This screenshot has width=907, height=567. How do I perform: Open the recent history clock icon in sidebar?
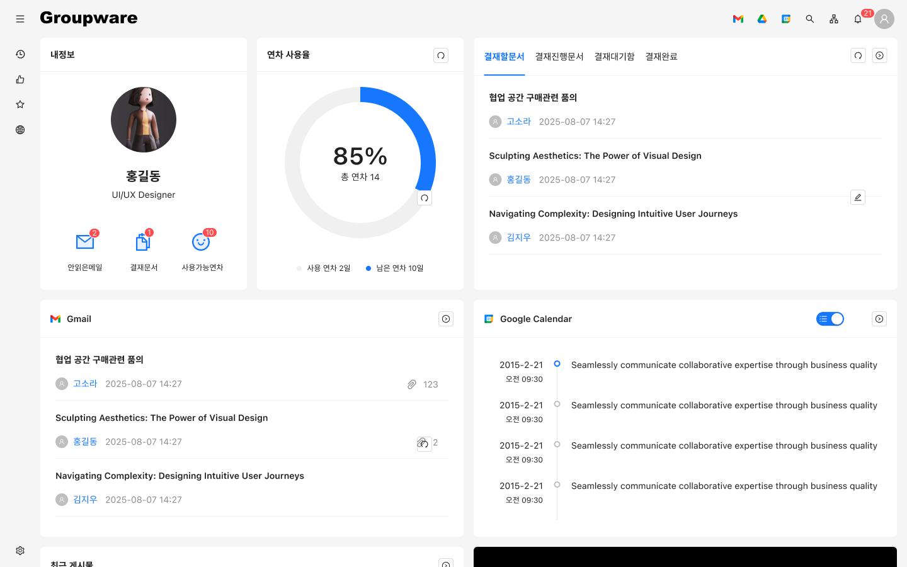(20, 54)
